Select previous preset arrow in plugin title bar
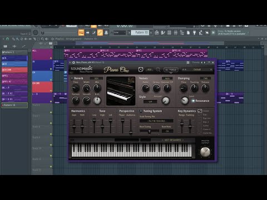Screen dimensions: 267x200 click(x=202, y=62)
